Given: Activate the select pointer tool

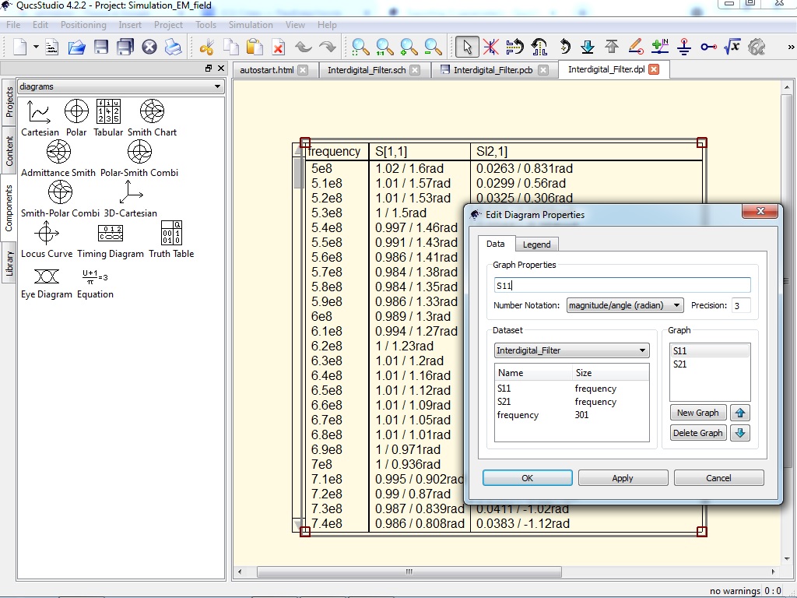Looking at the screenshot, I should click(466, 47).
